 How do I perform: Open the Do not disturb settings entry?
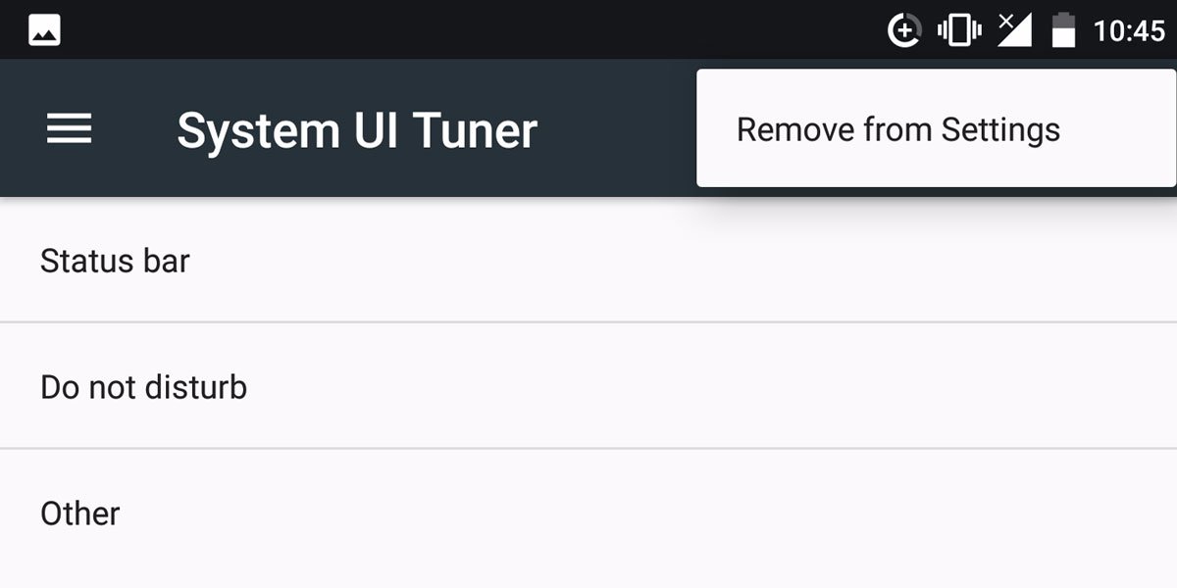click(x=588, y=386)
